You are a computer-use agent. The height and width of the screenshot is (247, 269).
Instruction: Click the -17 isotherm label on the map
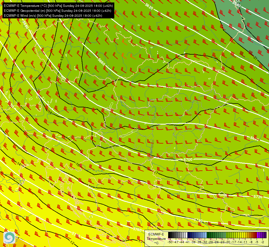(x=156, y=172)
